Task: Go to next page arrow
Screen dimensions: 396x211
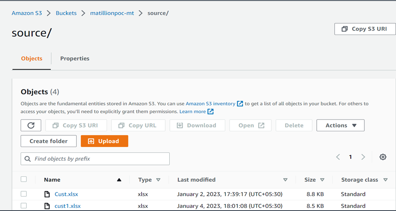Action: (363, 157)
